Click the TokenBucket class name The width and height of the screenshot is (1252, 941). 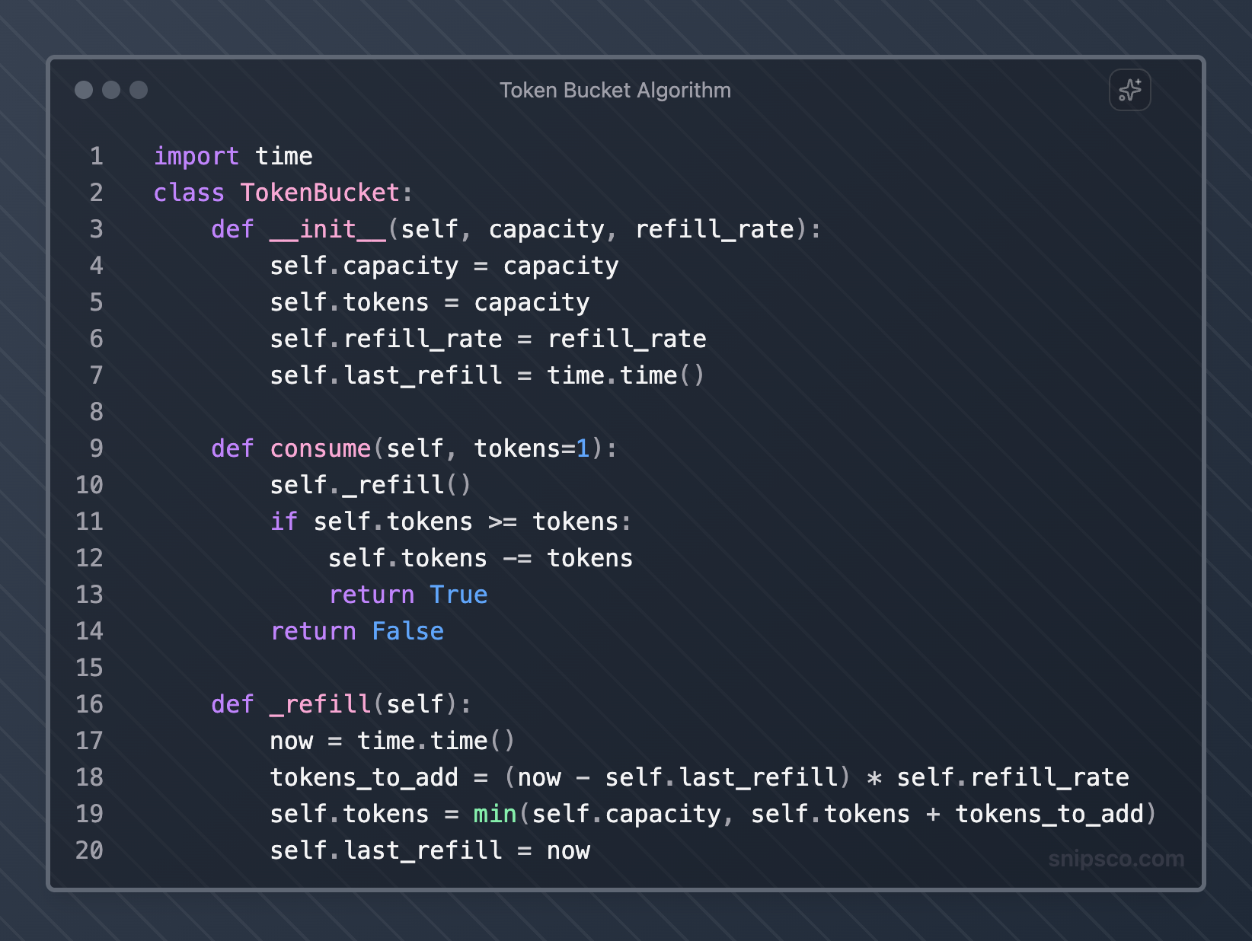(x=320, y=193)
